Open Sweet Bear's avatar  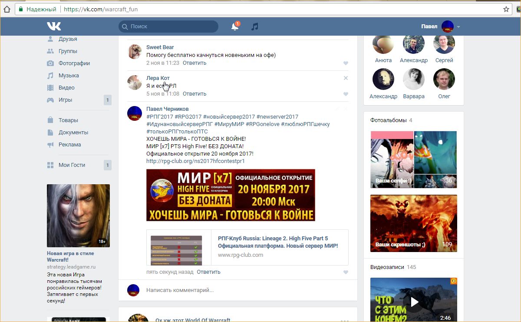click(135, 51)
